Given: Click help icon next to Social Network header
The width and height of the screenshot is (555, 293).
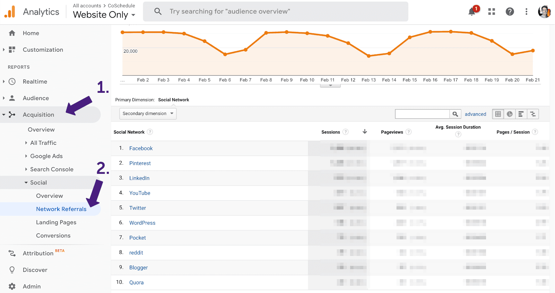Looking at the screenshot, I should (x=150, y=132).
